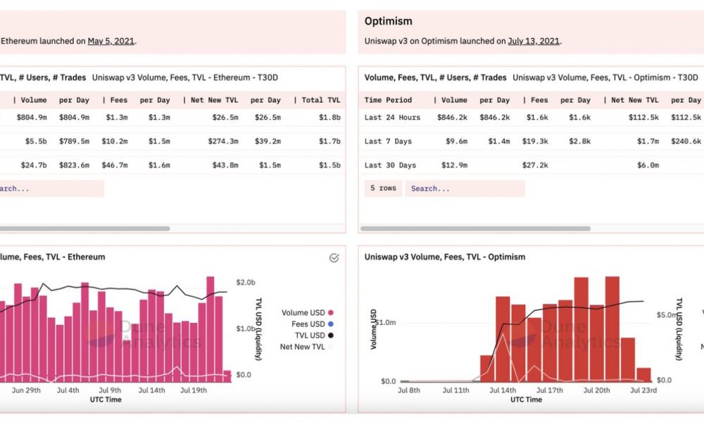Click the $43.8m net new TVL cell

pos(225,165)
